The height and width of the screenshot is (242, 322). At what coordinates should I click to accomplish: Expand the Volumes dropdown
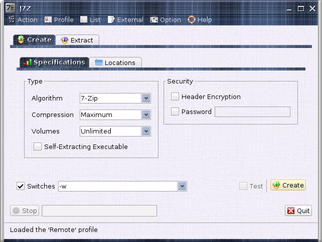(x=146, y=131)
